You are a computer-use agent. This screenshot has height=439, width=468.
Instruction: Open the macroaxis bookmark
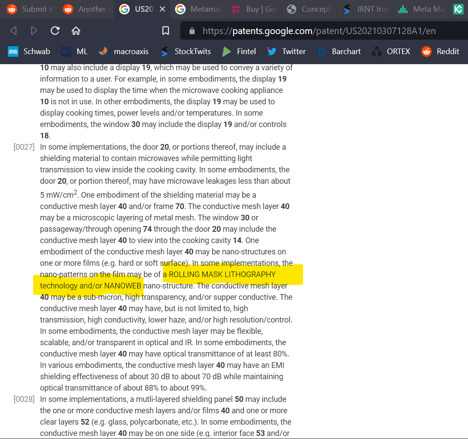123,51
